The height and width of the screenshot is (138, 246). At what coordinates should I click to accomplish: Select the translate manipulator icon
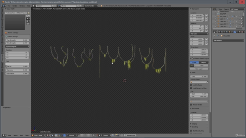[62, 135]
